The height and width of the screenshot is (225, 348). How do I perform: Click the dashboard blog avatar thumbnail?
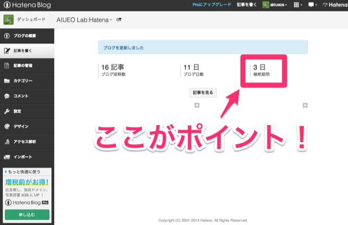8,20
